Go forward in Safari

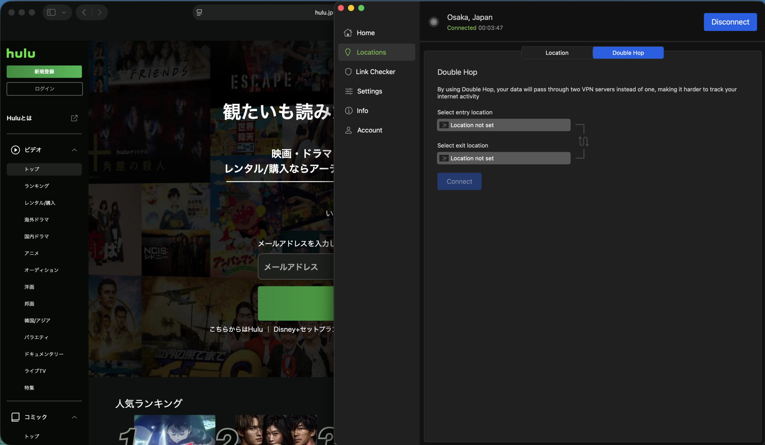coord(100,13)
